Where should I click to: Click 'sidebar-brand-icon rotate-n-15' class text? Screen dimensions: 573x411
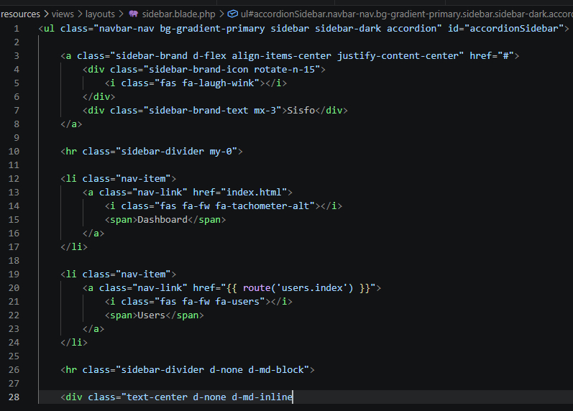232,70
